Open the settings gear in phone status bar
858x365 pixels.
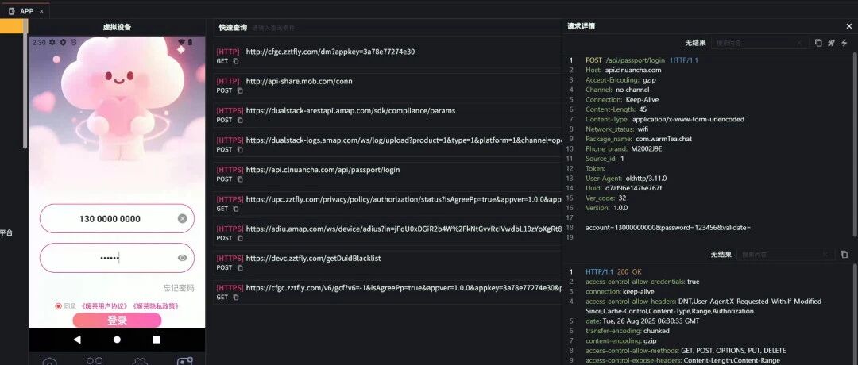point(52,42)
